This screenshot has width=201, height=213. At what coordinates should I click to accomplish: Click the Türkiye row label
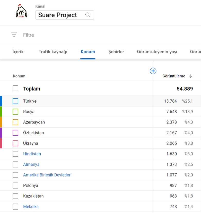pyautogui.click(x=30, y=101)
